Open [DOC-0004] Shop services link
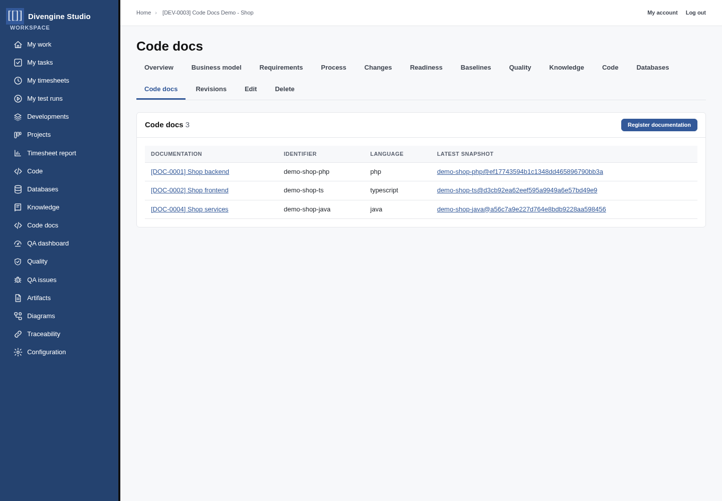Image resolution: width=722 pixels, height=501 pixels. coord(190,209)
